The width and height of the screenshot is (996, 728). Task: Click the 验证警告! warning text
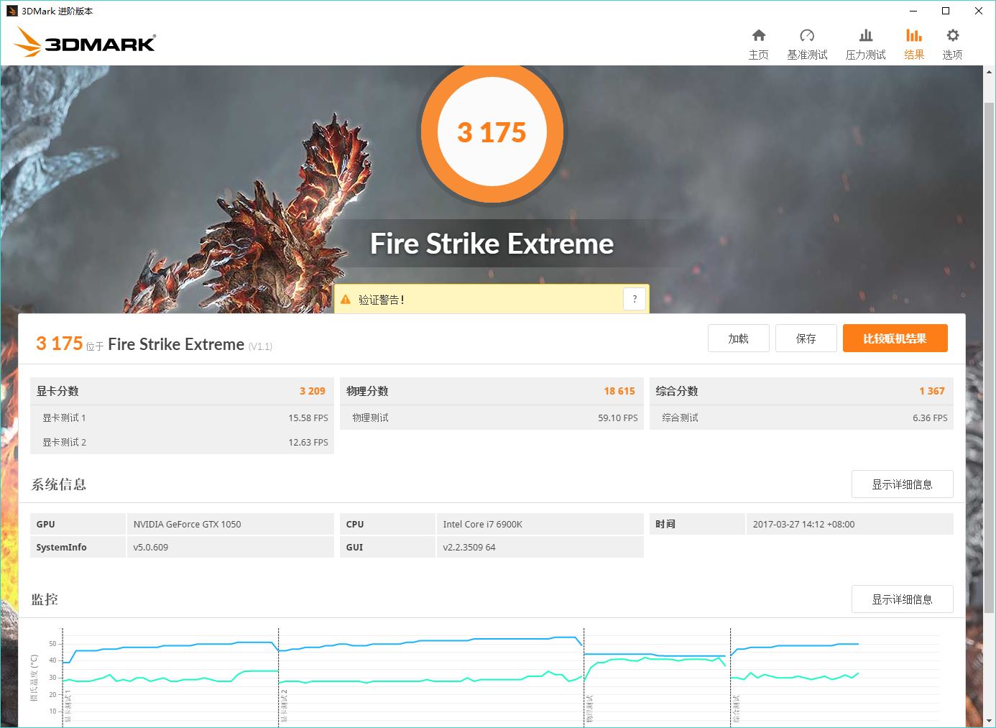[x=382, y=300]
